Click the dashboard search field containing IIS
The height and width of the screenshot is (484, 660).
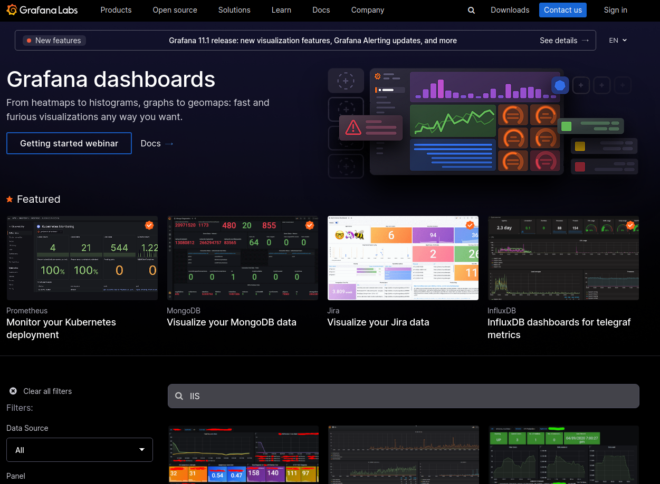pos(404,396)
